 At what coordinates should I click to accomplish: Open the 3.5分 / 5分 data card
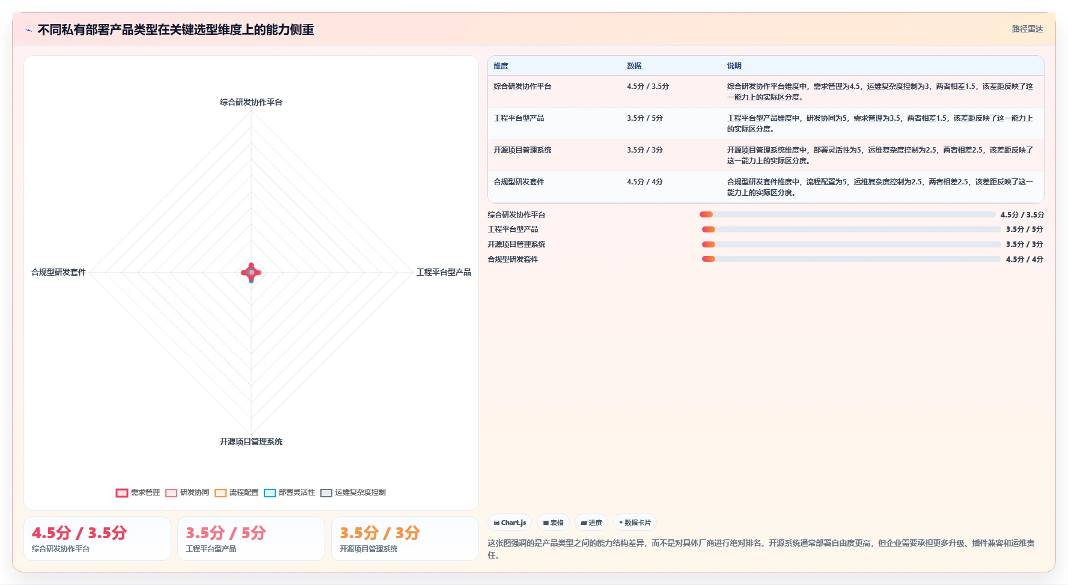tap(251, 539)
